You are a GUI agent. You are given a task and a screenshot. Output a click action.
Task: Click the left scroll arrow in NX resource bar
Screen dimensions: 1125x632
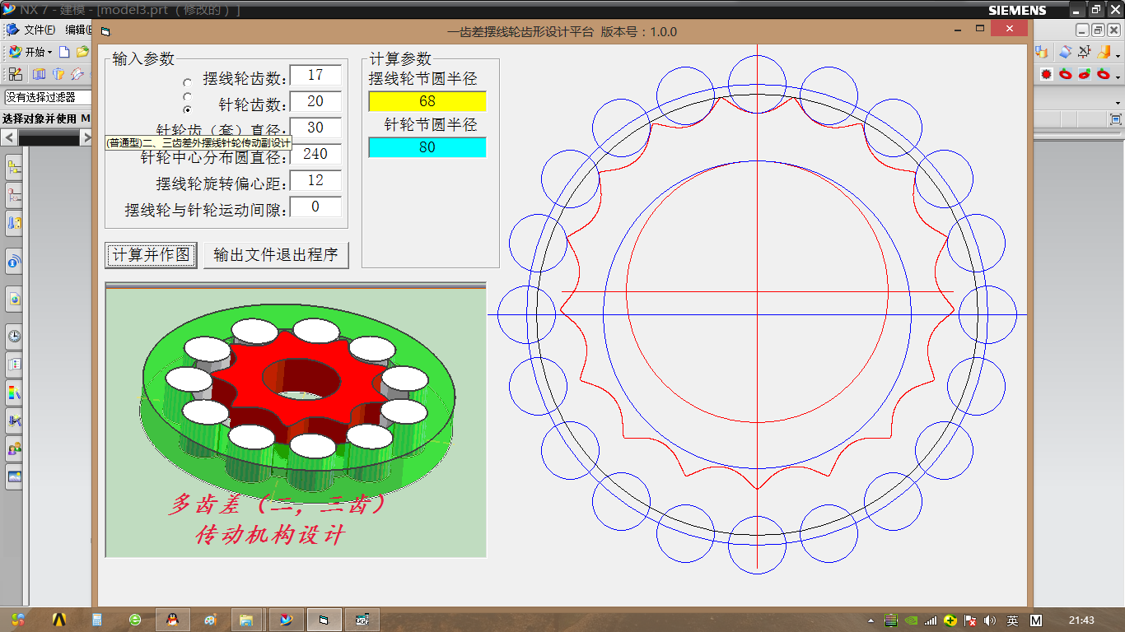[10, 138]
